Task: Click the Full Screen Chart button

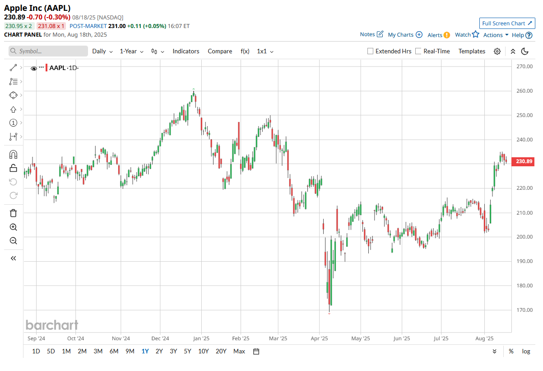Action: 507,23
